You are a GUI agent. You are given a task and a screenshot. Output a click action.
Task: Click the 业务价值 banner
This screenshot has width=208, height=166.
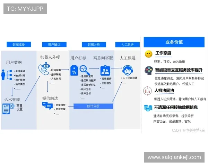(174, 42)
